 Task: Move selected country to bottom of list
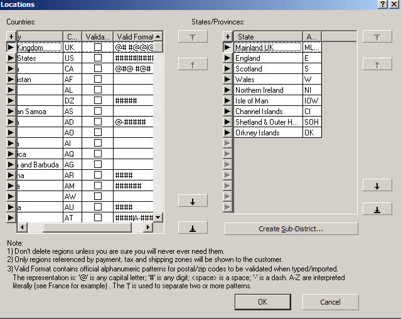[193, 227]
